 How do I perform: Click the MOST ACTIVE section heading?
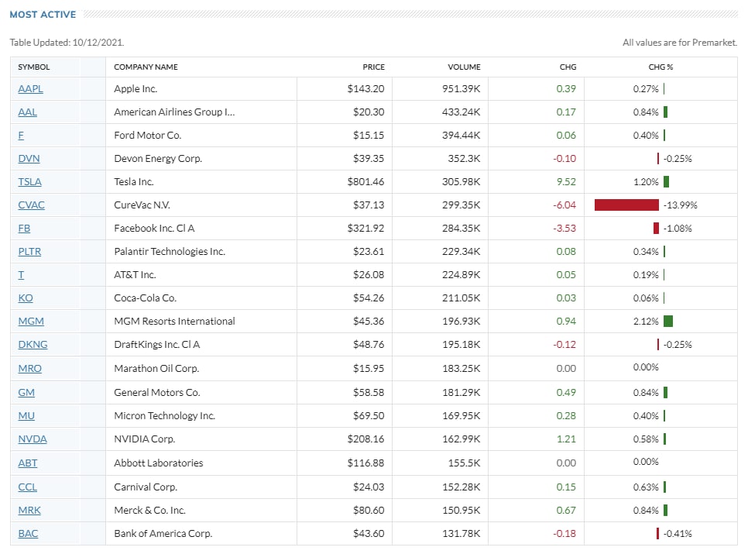click(43, 15)
